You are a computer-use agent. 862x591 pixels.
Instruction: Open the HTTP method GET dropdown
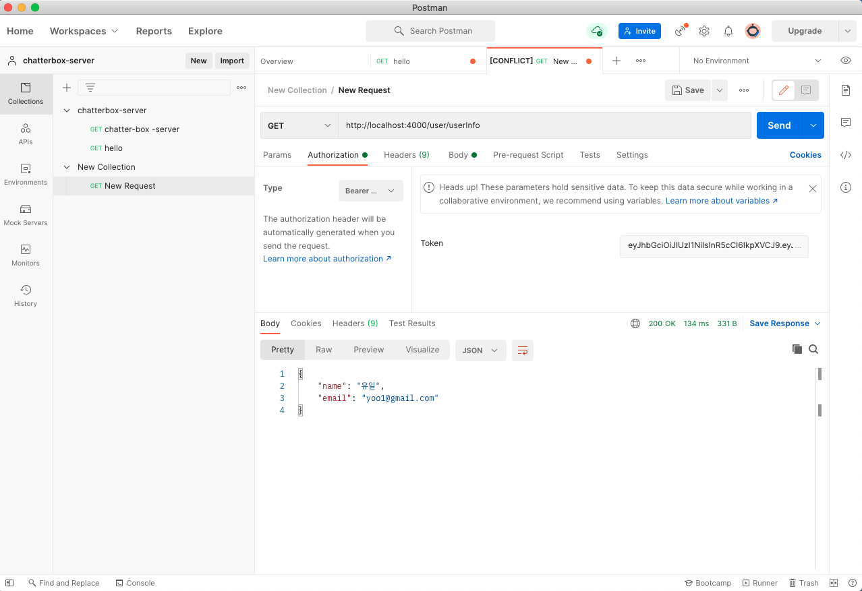coord(299,125)
